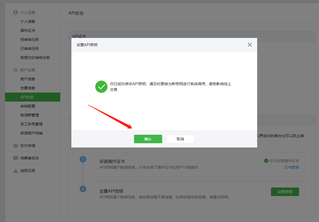Select 发票信息 in the sidebar
Viewport: 319px width, 222px height.
(x=28, y=88)
